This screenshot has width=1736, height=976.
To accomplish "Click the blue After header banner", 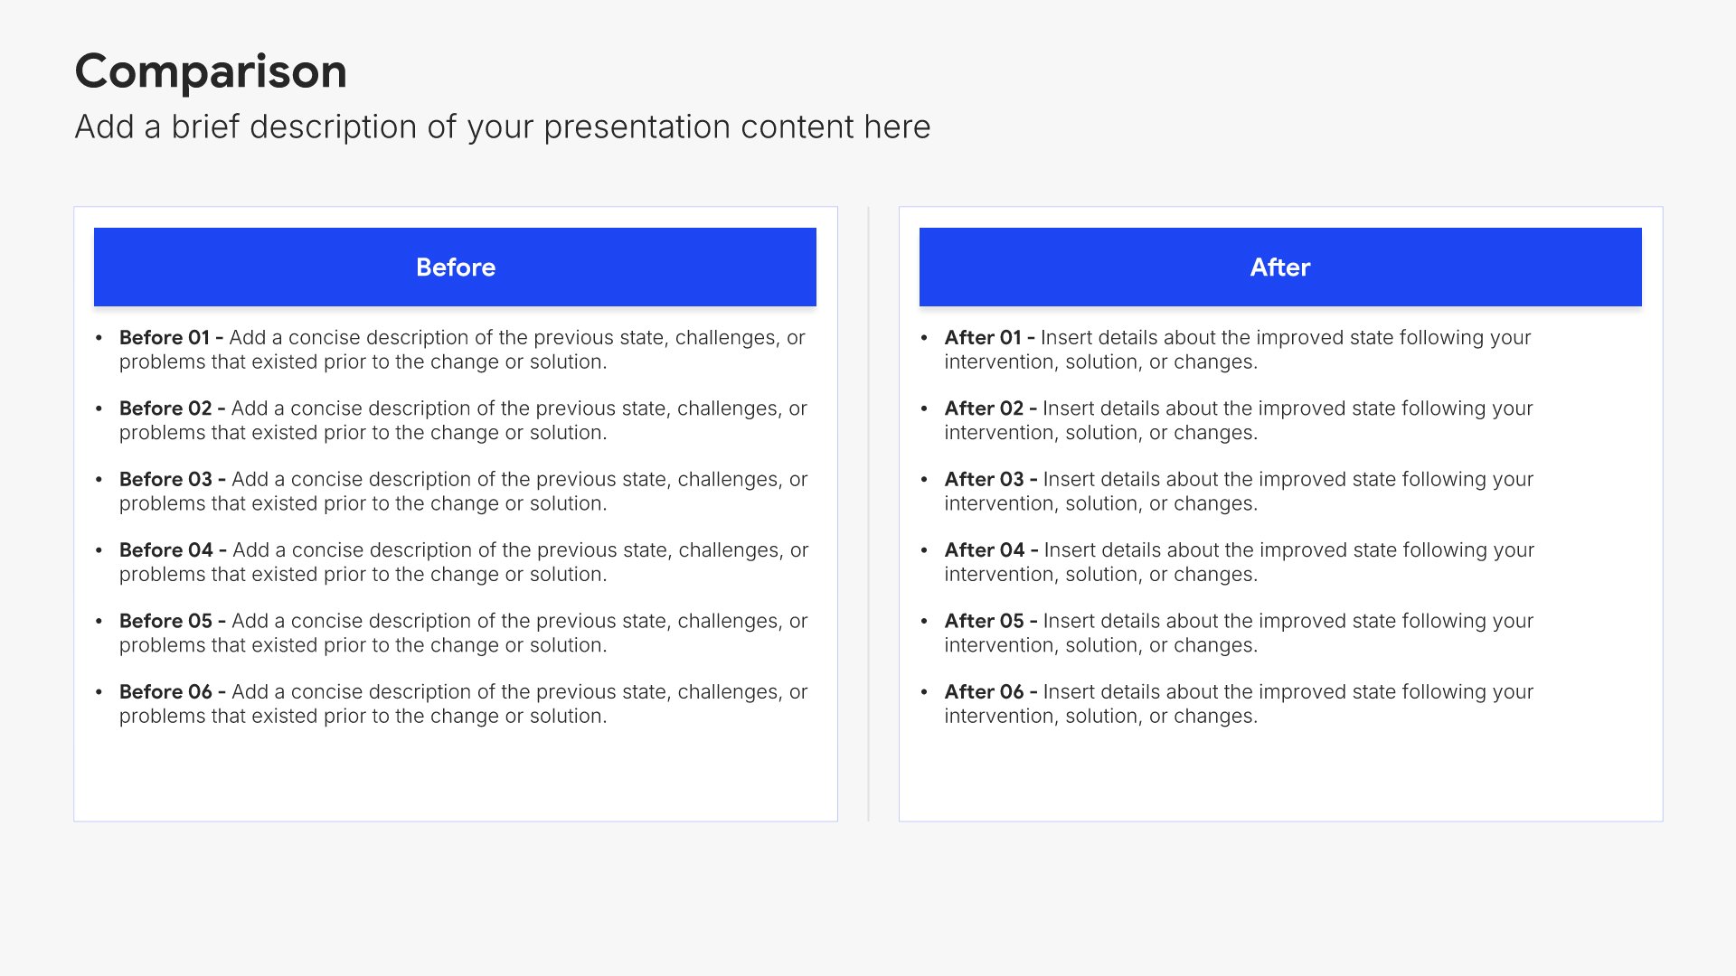I will tap(1279, 267).
